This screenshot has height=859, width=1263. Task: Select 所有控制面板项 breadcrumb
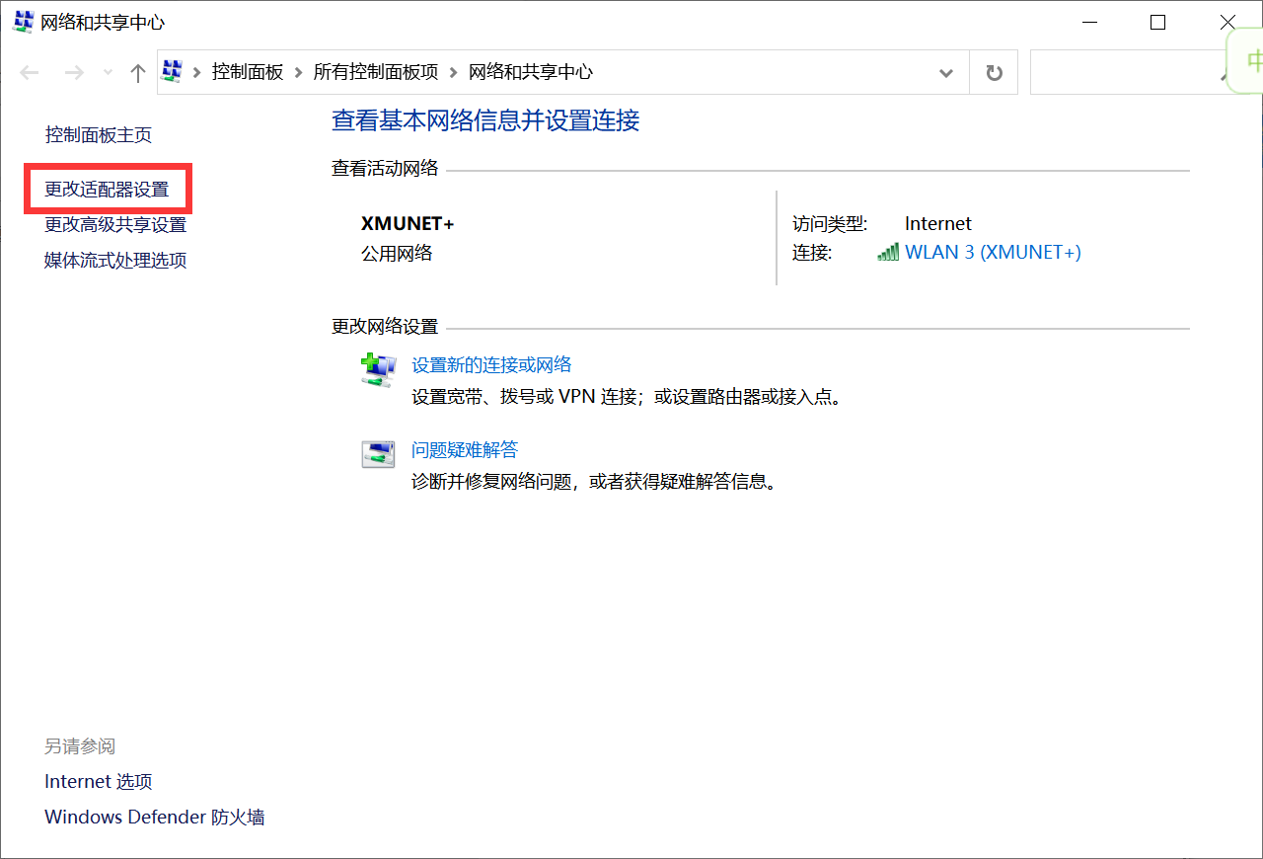tap(376, 72)
